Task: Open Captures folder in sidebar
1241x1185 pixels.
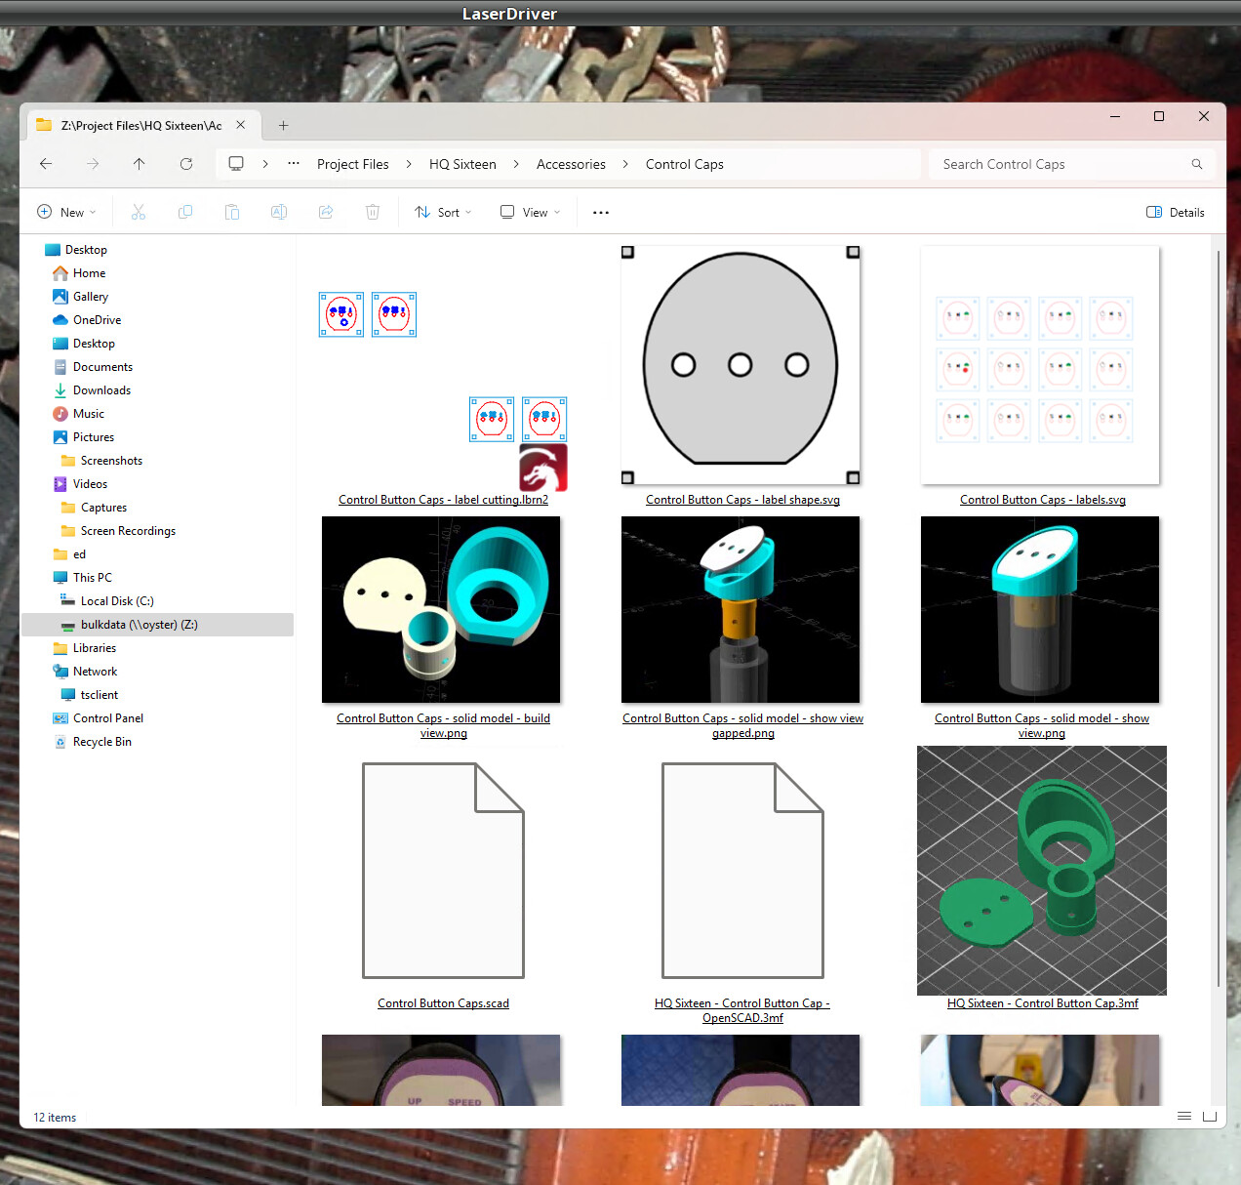Action: (x=103, y=508)
